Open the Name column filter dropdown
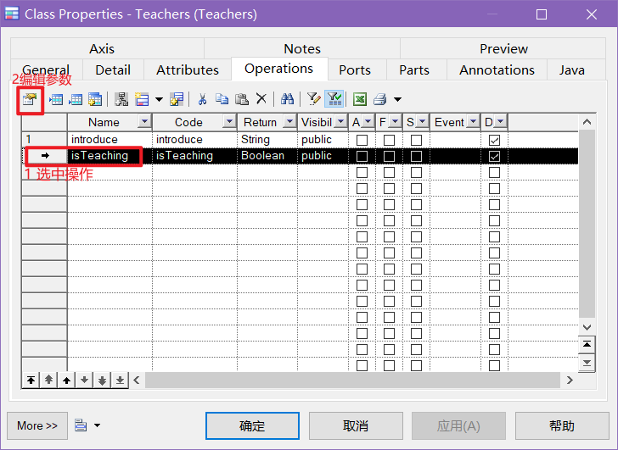The image size is (618, 450). [143, 122]
